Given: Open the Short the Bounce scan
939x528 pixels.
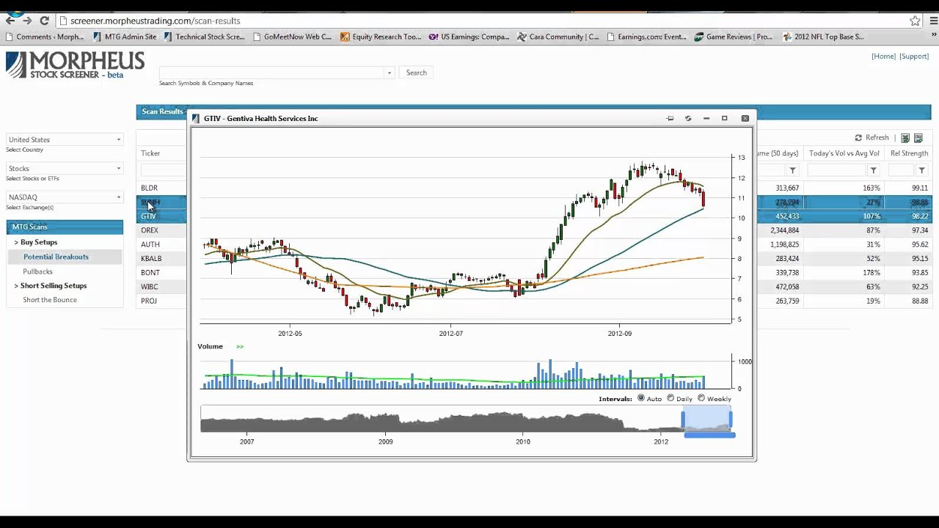Looking at the screenshot, I should pos(50,300).
